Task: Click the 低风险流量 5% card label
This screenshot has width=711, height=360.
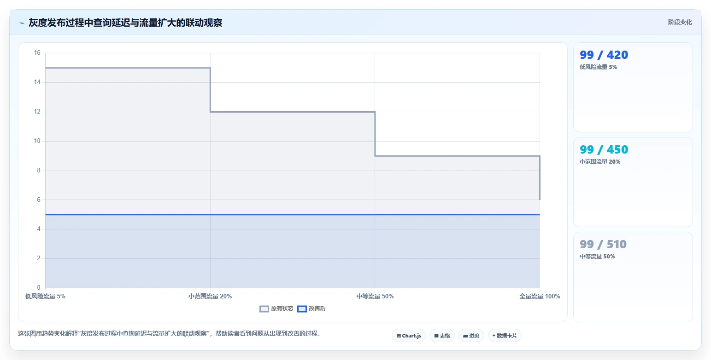Action: pyautogui.click(x=598, y=67)
